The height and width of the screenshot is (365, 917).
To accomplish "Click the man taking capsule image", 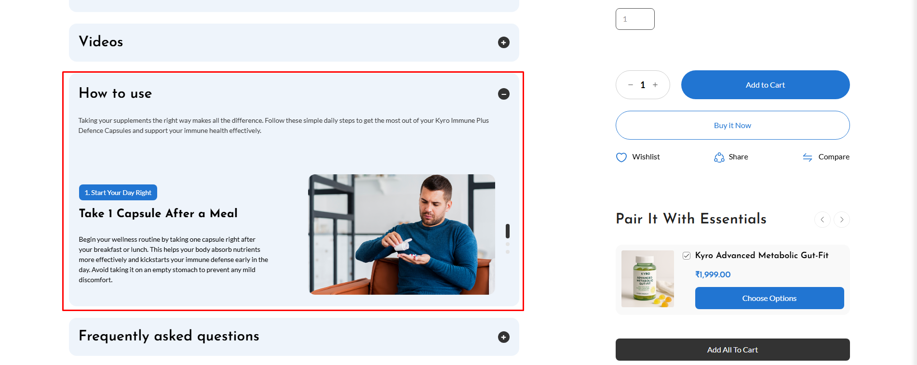I will click(x=402, y=235).
